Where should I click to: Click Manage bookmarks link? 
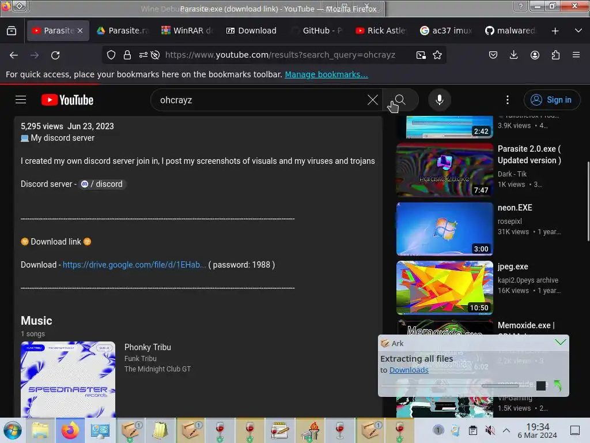tap(326, 74)
